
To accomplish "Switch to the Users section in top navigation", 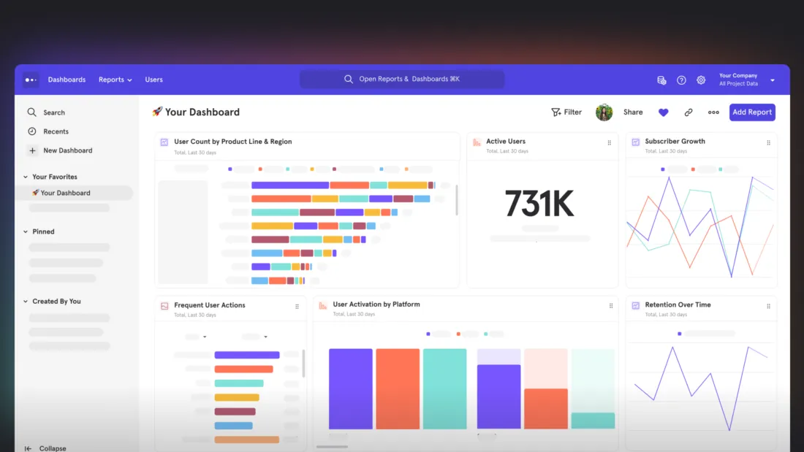I will pos(153,80).
